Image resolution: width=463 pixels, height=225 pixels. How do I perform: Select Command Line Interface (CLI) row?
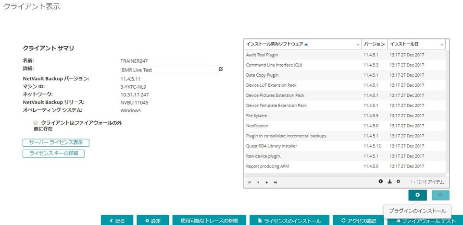[x=344, y=65]
